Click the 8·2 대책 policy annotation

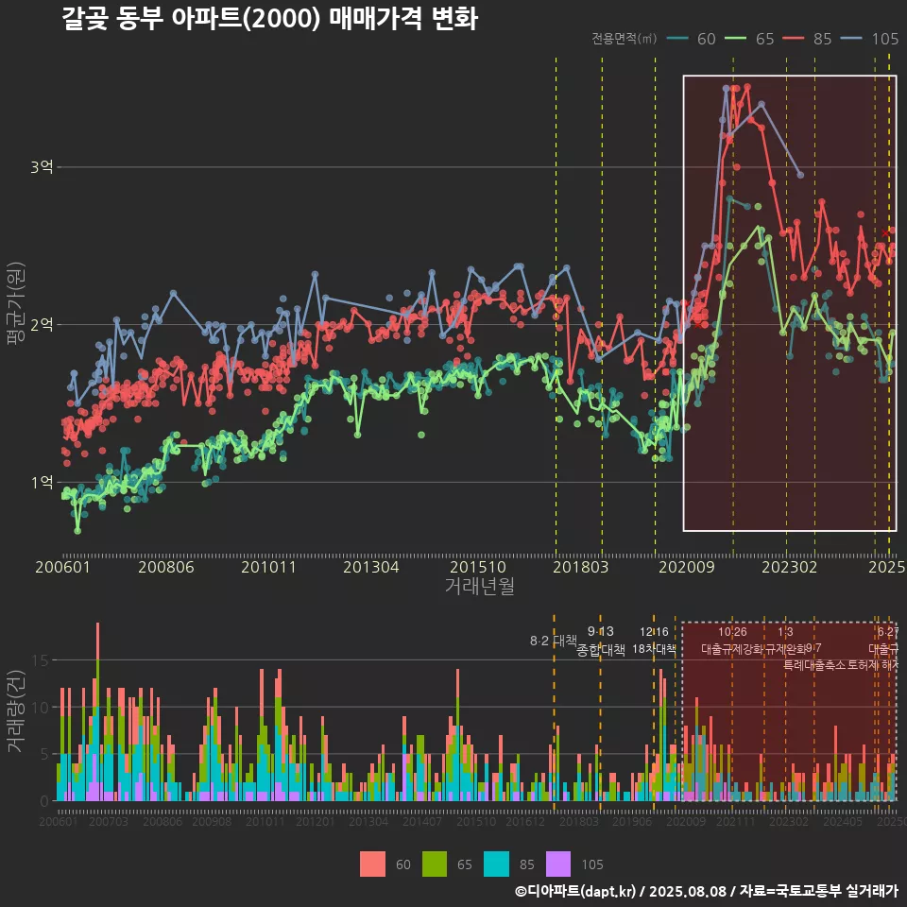click(x=554, y=641)
